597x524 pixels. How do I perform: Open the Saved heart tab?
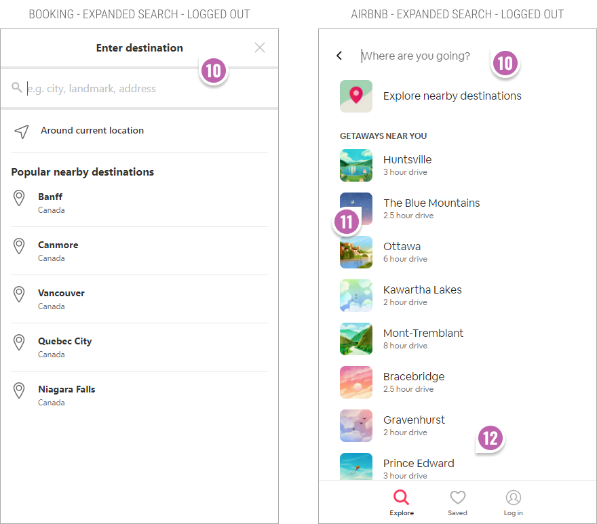click(457, 502)
